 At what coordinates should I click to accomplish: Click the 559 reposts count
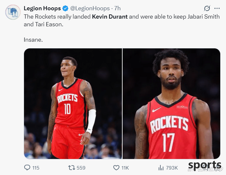[81, 168]
